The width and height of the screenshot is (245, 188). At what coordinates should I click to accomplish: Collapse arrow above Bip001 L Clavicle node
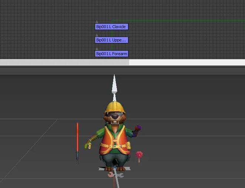[x=97, y=22]
